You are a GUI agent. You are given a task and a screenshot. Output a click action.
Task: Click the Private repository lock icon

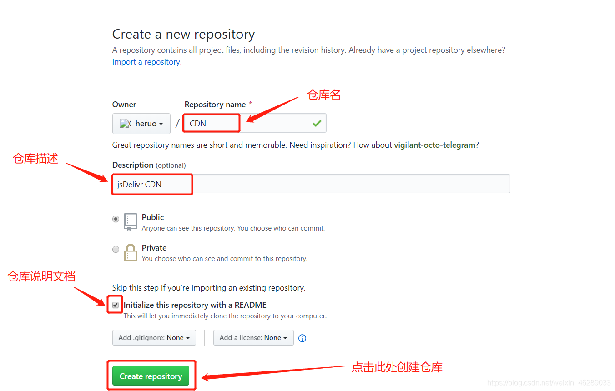coord(131,252)
